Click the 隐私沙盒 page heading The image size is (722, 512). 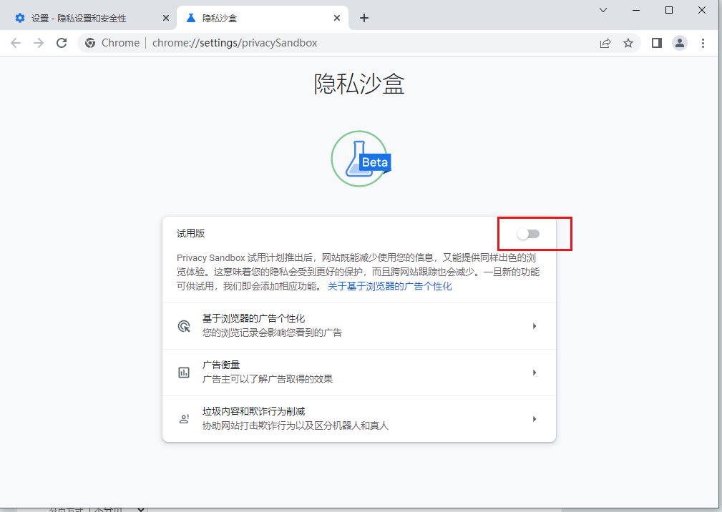click(x=359, y=84)
